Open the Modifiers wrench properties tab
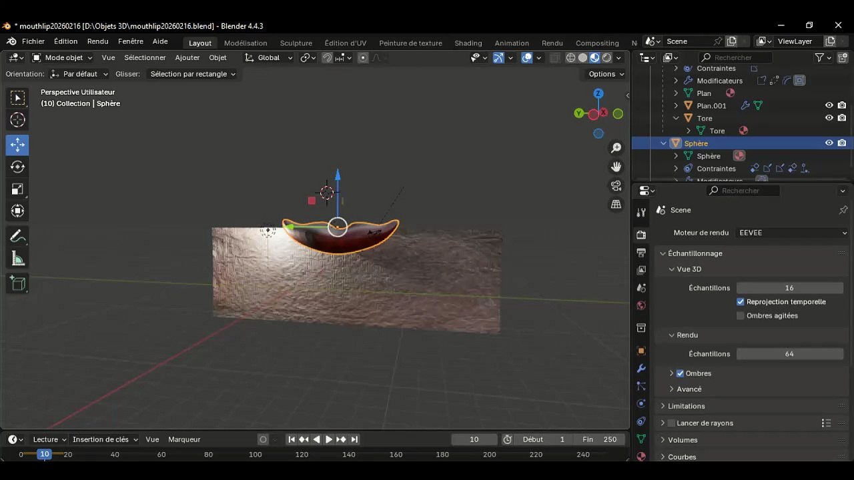 tap(641, 369)
